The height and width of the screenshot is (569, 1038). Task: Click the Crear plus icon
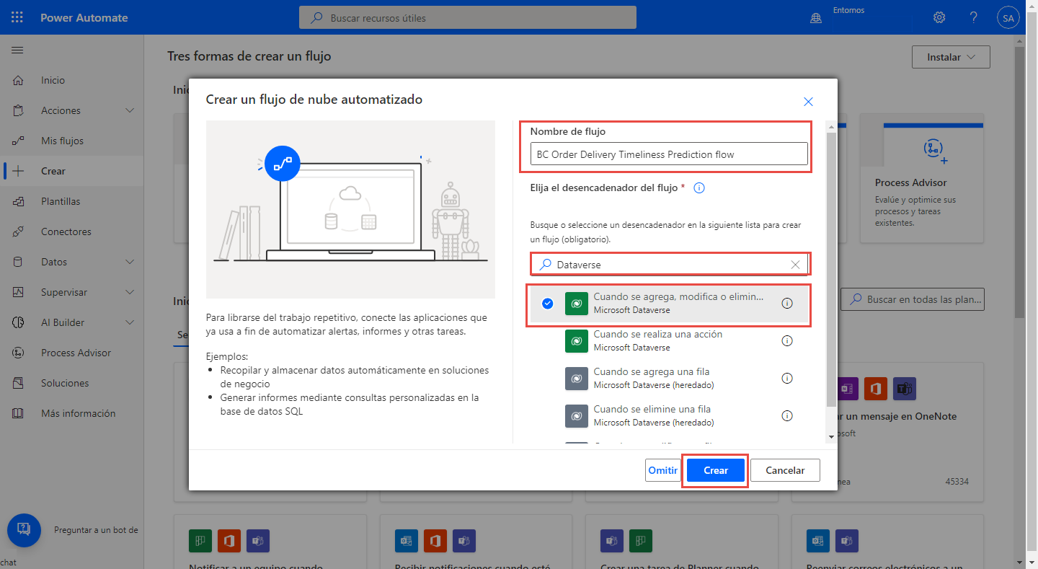[x=19, y=171]
